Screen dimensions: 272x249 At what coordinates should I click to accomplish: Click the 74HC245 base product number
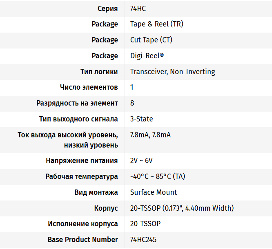143,240
